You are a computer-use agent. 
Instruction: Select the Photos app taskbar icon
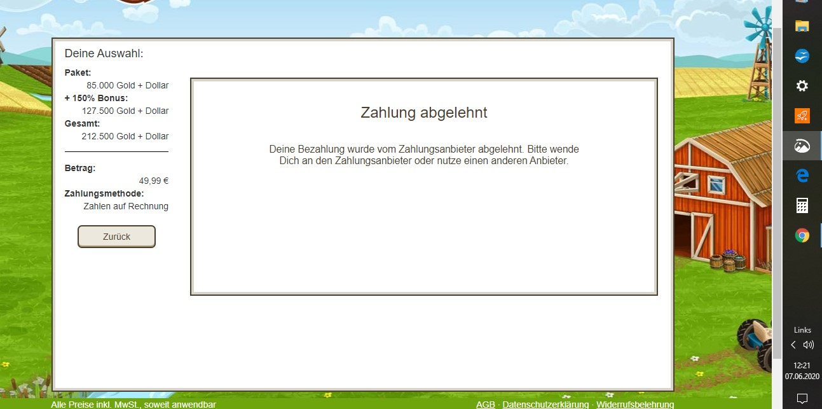(x=802, y=146)
